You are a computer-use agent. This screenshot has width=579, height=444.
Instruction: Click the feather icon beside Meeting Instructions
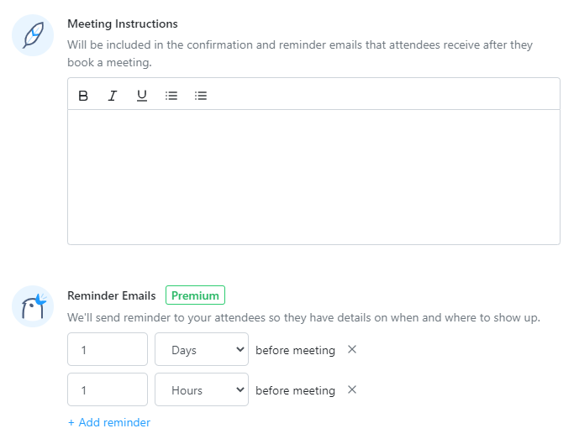coord(33,35)
